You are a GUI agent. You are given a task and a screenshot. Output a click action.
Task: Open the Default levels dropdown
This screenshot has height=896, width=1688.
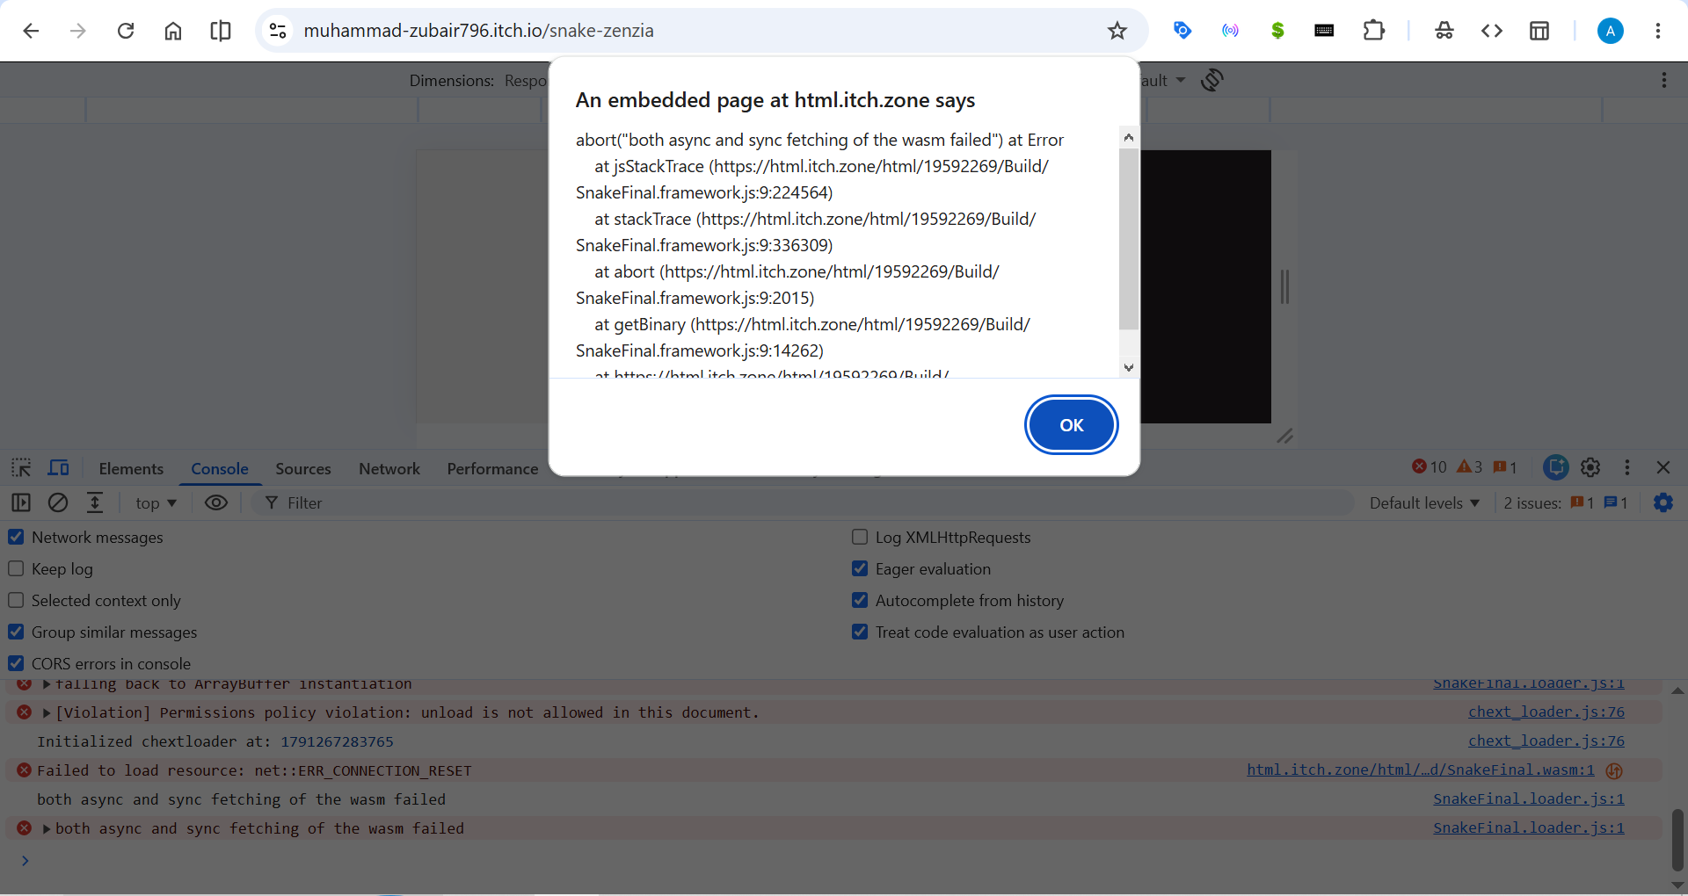pyautogui.click(x=1424, y=502)
